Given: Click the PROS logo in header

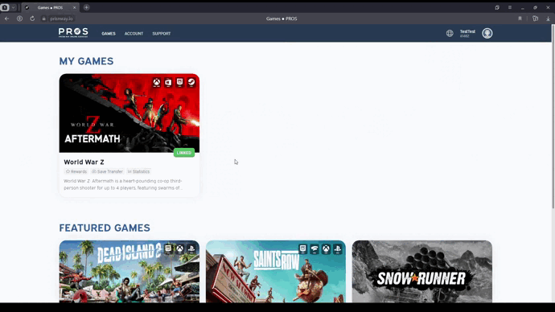Looking at the screenshot, I should (73, 33).
